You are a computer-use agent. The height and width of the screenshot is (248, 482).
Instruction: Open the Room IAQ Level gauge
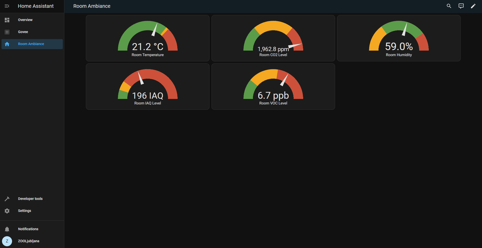[147, 87]
